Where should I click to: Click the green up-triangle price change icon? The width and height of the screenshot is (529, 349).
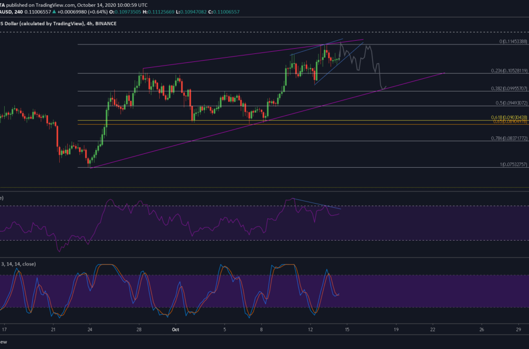[54, 12]
